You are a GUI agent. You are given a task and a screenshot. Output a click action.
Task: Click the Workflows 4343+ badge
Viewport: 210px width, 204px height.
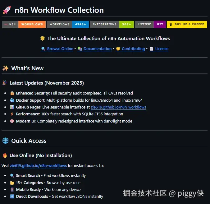tap(68, 24)
